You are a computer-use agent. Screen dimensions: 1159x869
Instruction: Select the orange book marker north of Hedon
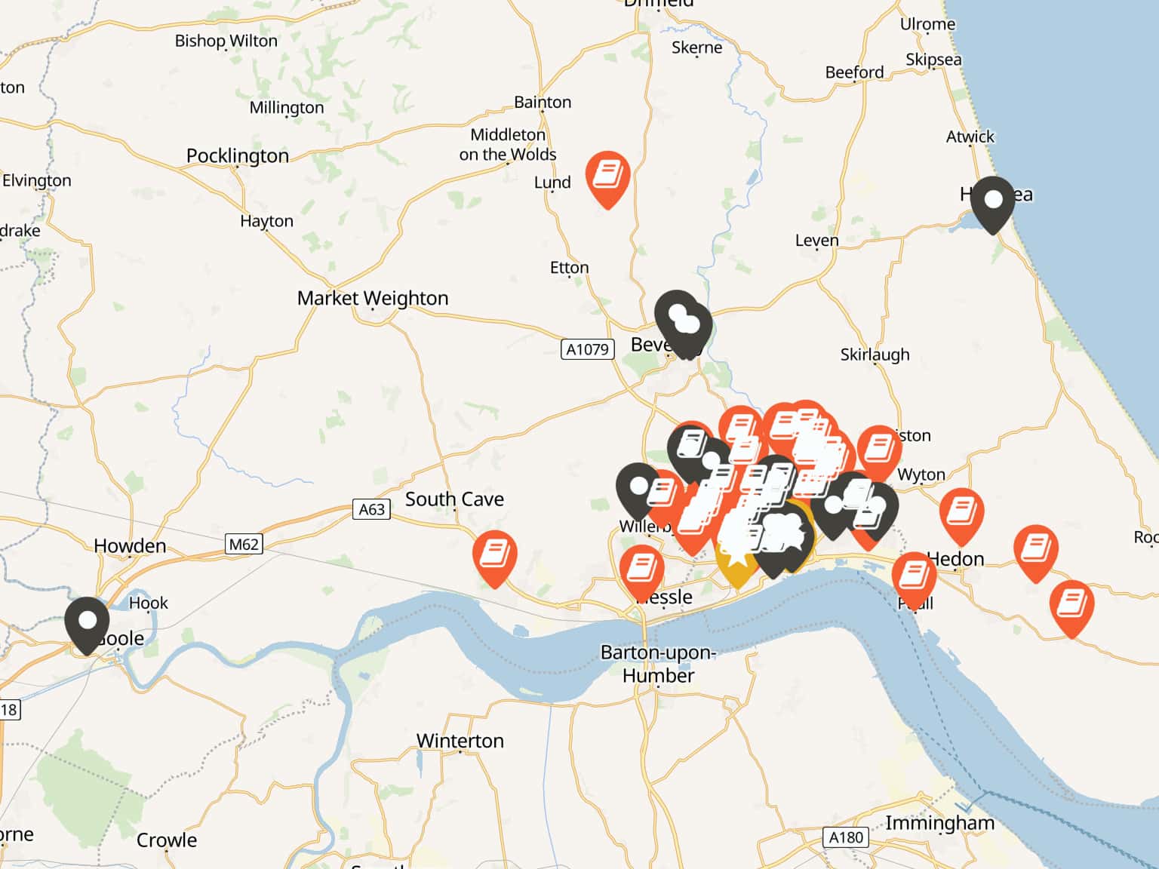(x=961, y=515)
